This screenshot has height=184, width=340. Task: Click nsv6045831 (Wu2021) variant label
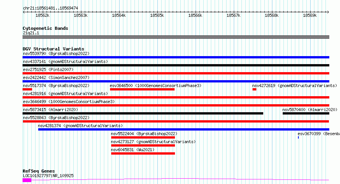[x=133, y=150]
